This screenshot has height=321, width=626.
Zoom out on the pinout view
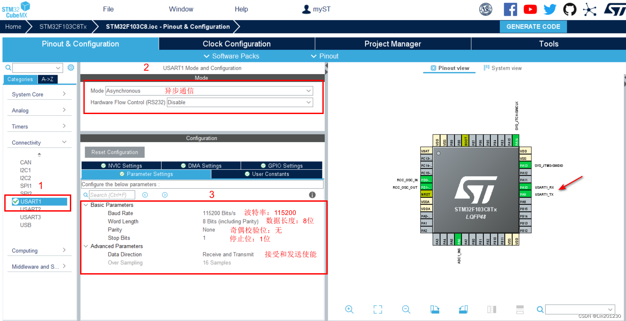406,309
